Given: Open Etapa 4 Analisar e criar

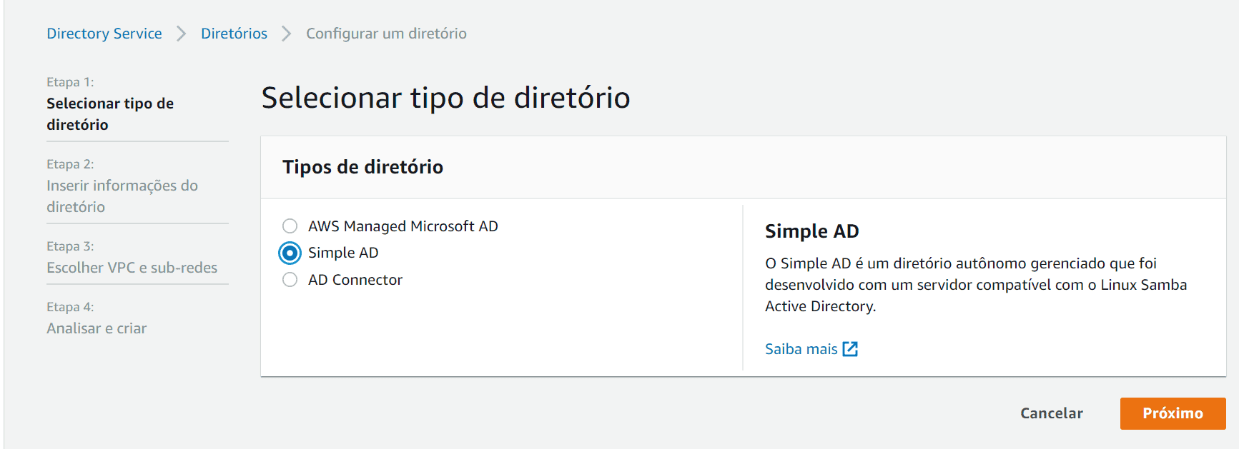Looking at the screenshot, I should (97, 328).
